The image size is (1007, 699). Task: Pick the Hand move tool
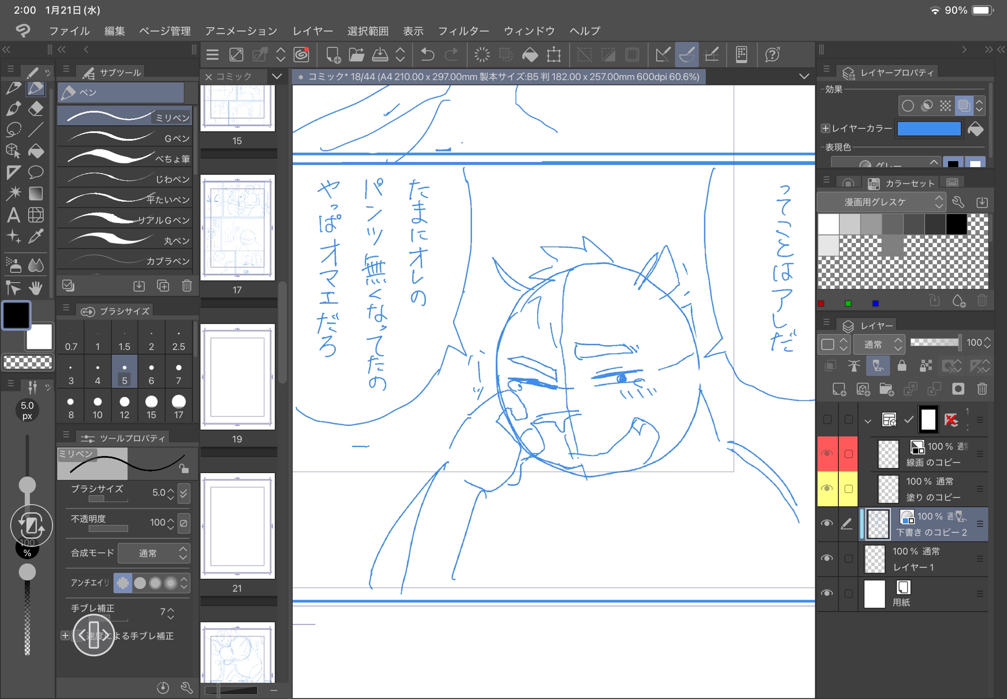(36, 288)
